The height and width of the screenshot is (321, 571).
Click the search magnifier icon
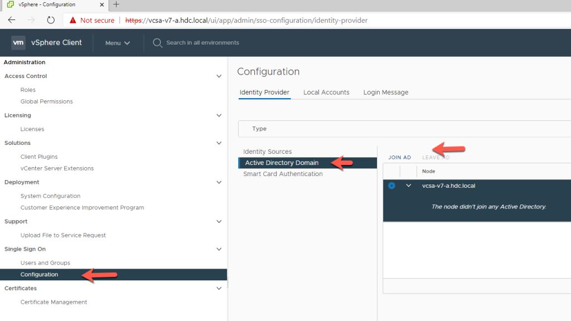pyautogui.click(x=157, y=43)
